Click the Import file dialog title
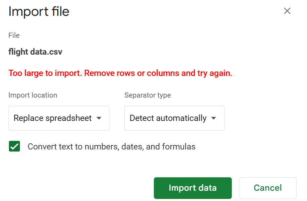 39,11
